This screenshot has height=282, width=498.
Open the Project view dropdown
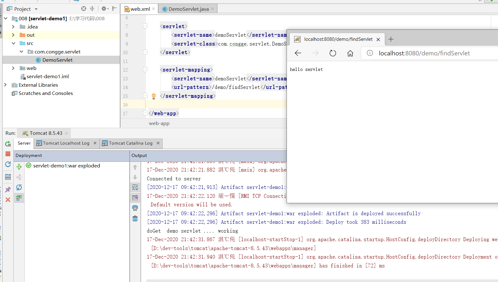(x=36, y=9)
